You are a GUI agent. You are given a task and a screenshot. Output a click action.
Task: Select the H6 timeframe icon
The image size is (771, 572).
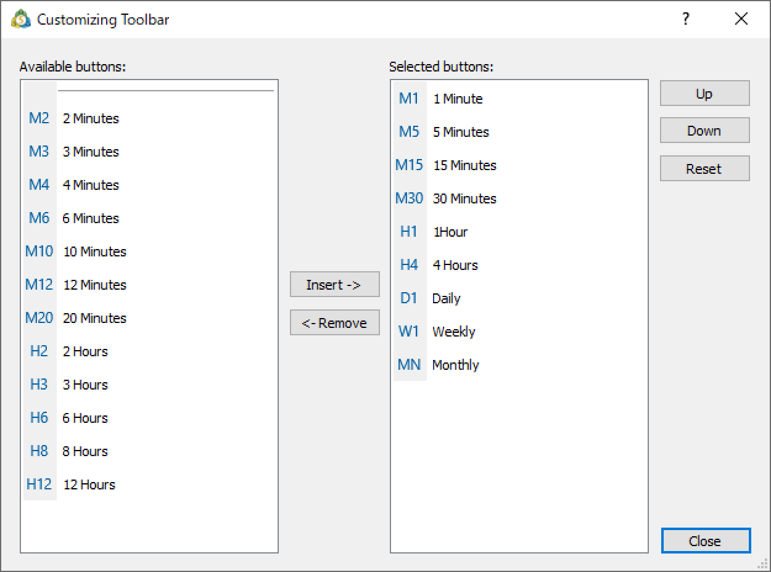39,418
